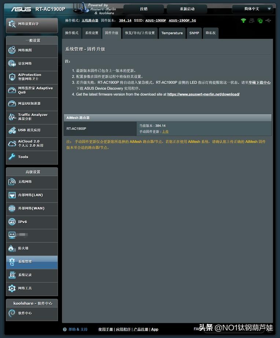The image size is (280, 338).
Task: Open USB 相关应用 icon
Action: click(12, 130)
